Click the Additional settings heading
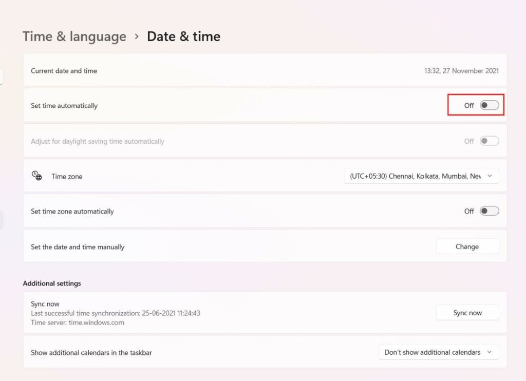The image size is (526, 381). (52, 283)
